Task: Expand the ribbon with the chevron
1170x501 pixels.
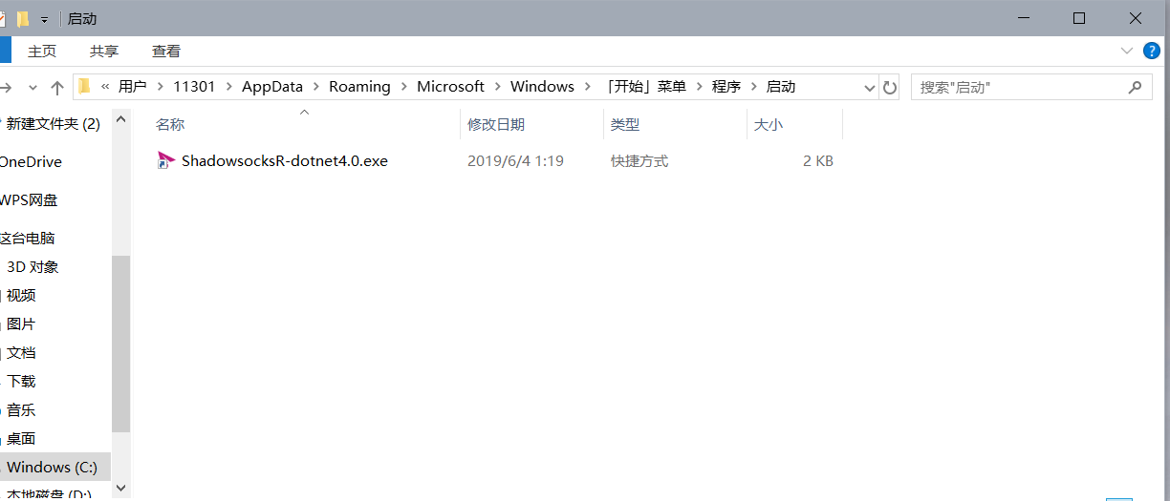Action: (x=1126, y=50)
